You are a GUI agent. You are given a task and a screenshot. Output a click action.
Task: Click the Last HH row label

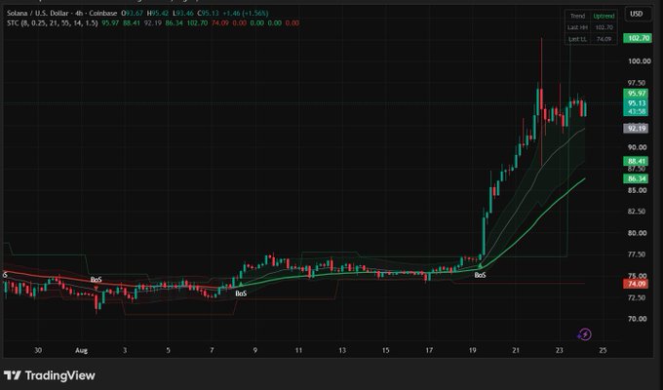tap(577, 27)
